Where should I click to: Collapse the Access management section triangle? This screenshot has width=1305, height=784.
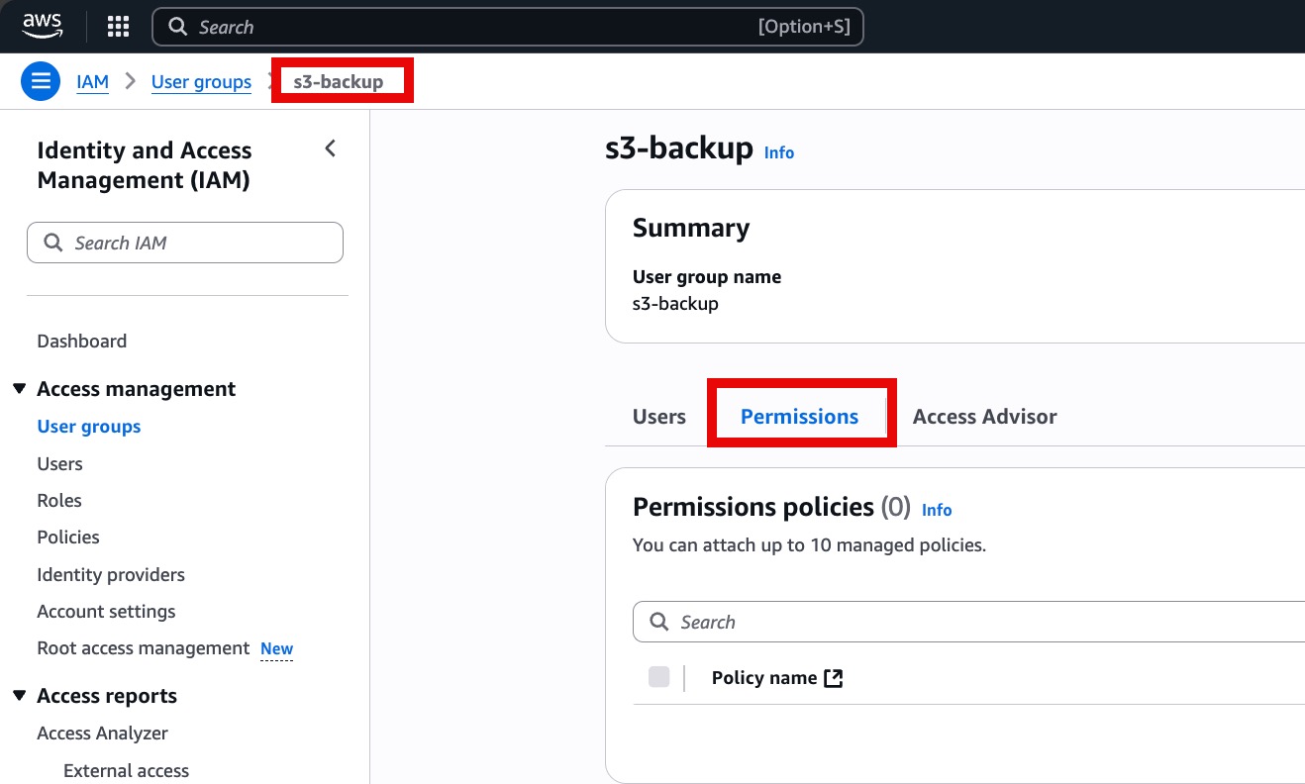pyautogui.click(x=19, y=389)
